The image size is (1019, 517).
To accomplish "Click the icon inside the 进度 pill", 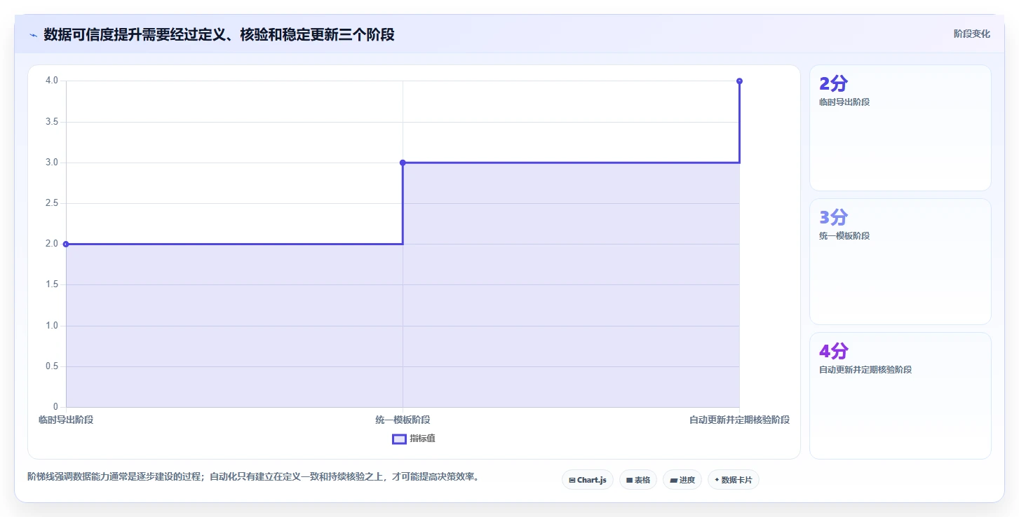I will pos(673,481).
